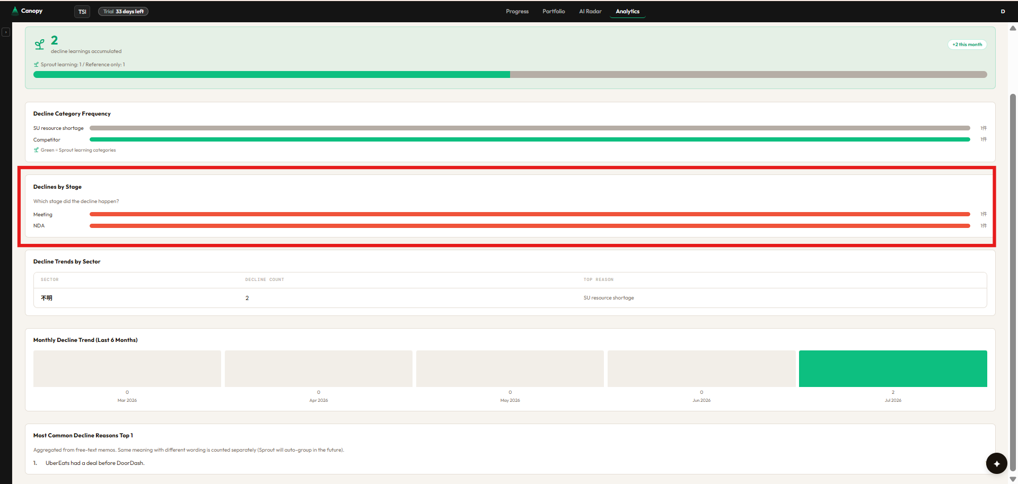
Task: Click the Jun 2026 trend bar
Action: coord(701,368)
